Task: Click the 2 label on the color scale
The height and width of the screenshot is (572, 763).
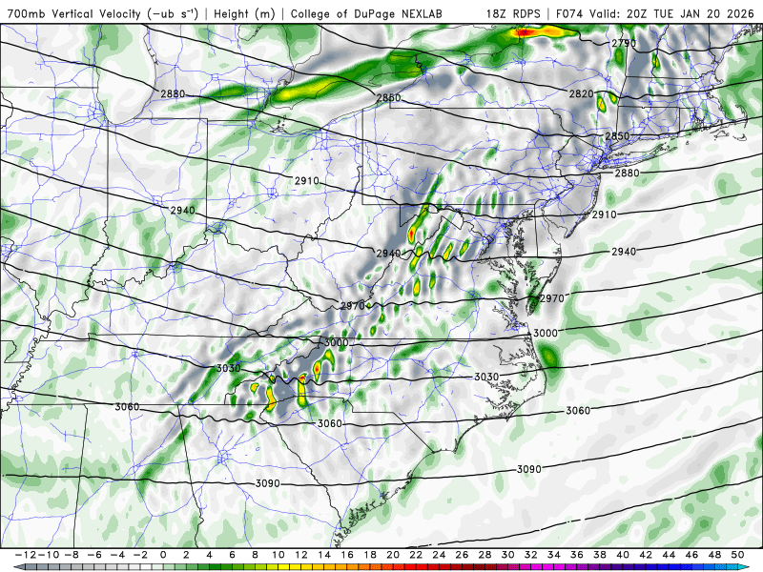Action: tap(186, 555)
